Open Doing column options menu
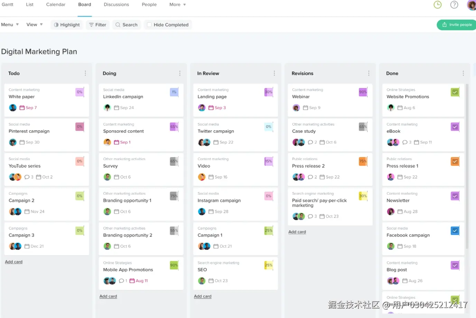 tap(180, 73)
